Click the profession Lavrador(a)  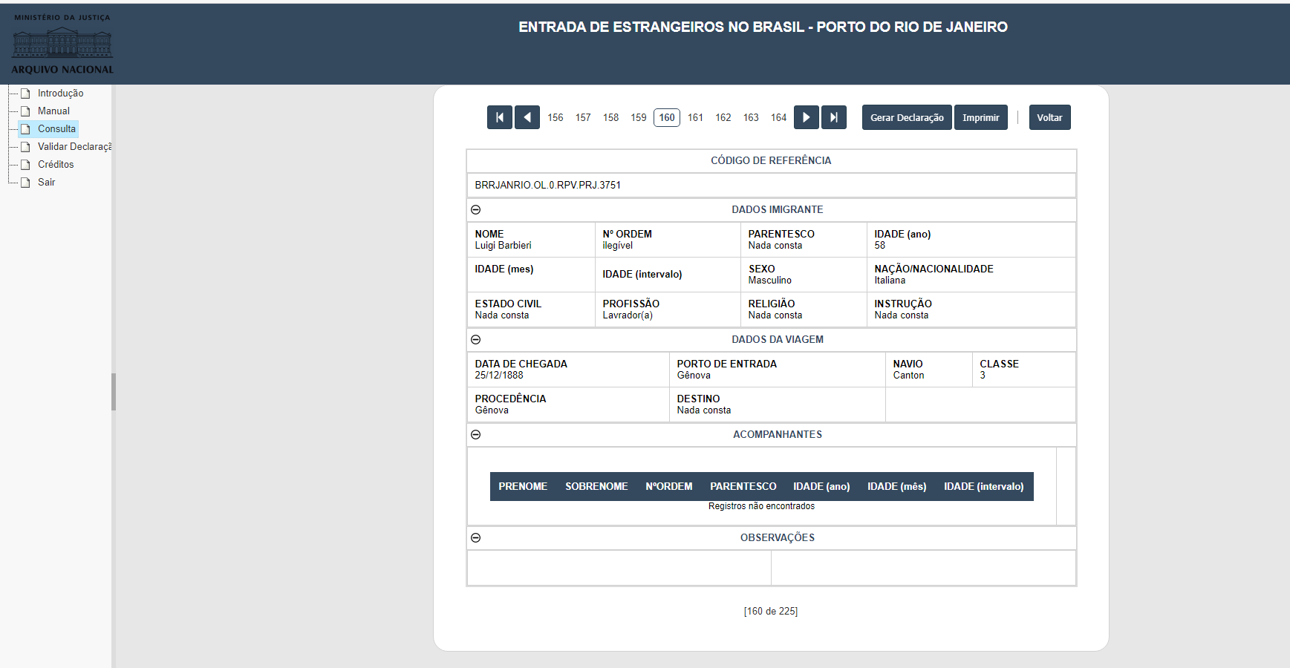(x=628, y=315)
